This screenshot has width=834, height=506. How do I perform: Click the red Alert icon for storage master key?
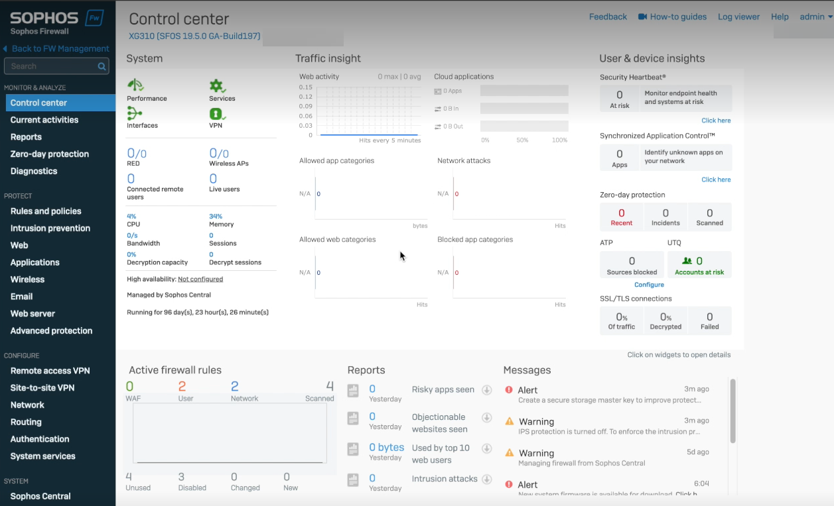(509, 390)
